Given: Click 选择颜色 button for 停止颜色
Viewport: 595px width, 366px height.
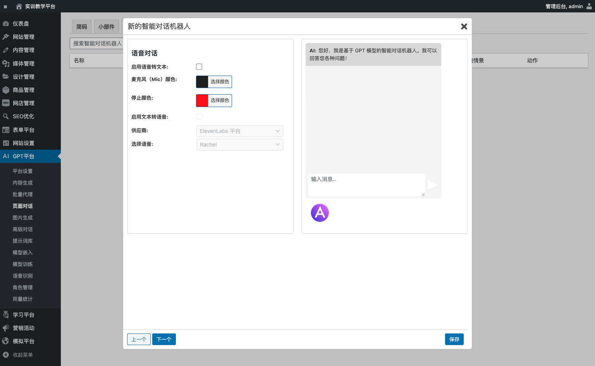Looking at the screenshot, I should point(220,100).
